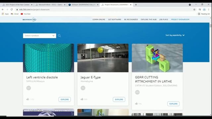This screenshot has height=119, width=212.
Task: Click the SIMULIA/Abaqus product label
Action: [35, 81]
